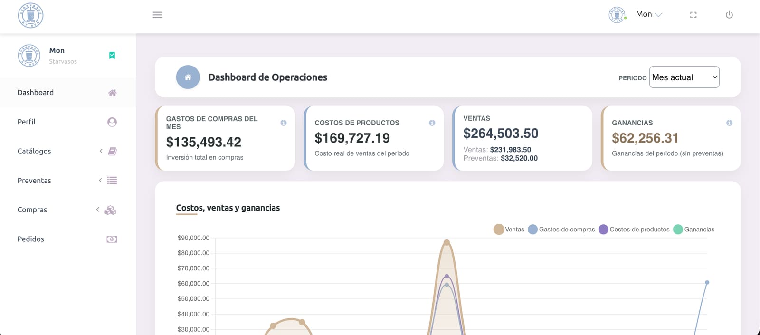This screenshot has width=760, height=335.
Task: Click the 'Costos, ventas y ganancias' heading
Action: click(x=228, y=208)
